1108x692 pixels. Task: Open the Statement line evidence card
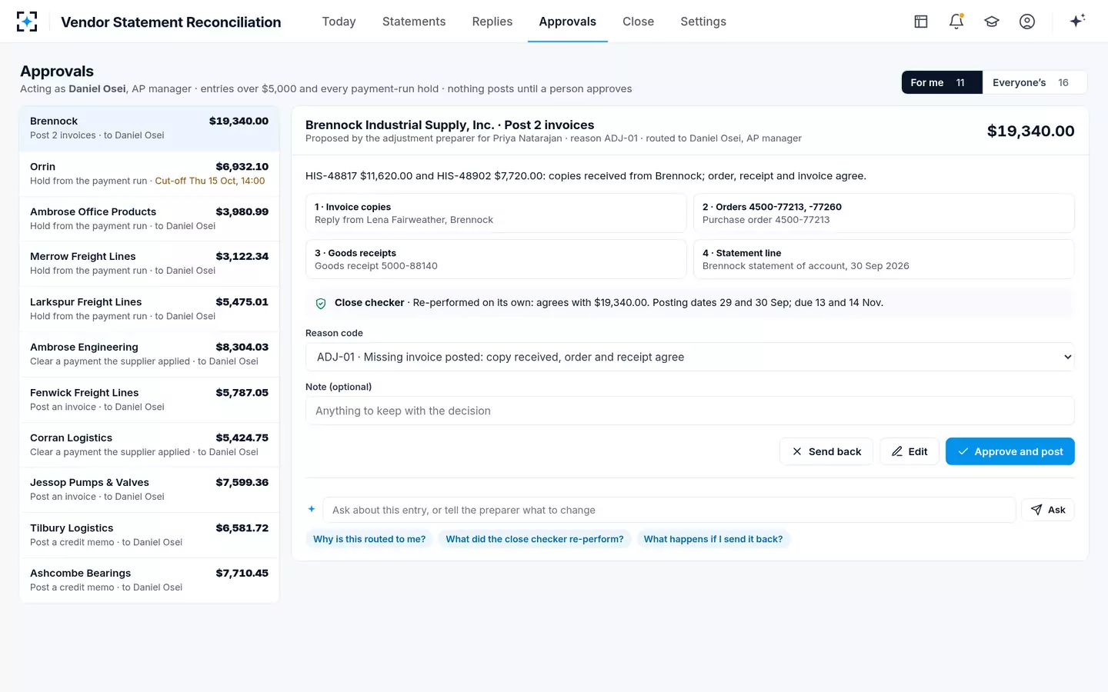pos(884,259)
